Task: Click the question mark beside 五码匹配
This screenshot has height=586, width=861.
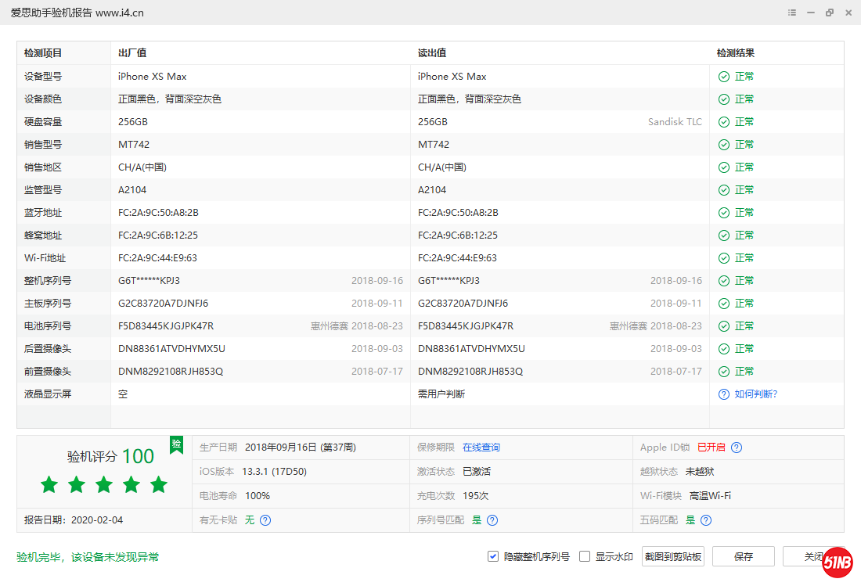Action: coord(706,519)
